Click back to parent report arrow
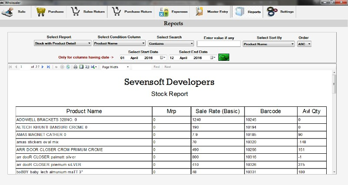The image size is (348, 185). pyautogui.click(x=56, y=67)
